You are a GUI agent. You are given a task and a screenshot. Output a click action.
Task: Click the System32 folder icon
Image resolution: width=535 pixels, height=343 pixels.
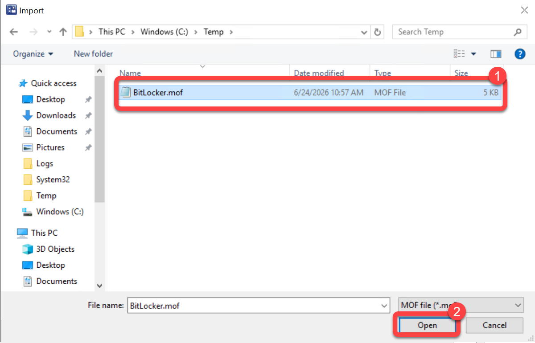(x=28, y=180)
